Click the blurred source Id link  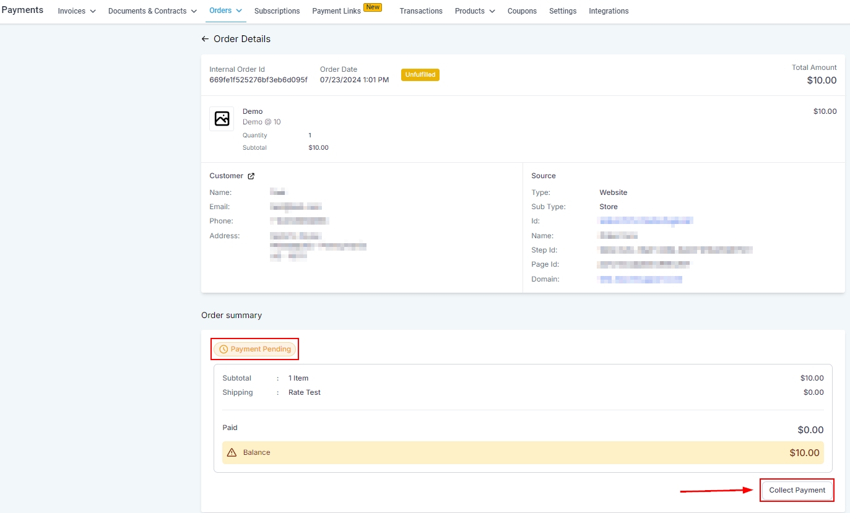[645, 221]
